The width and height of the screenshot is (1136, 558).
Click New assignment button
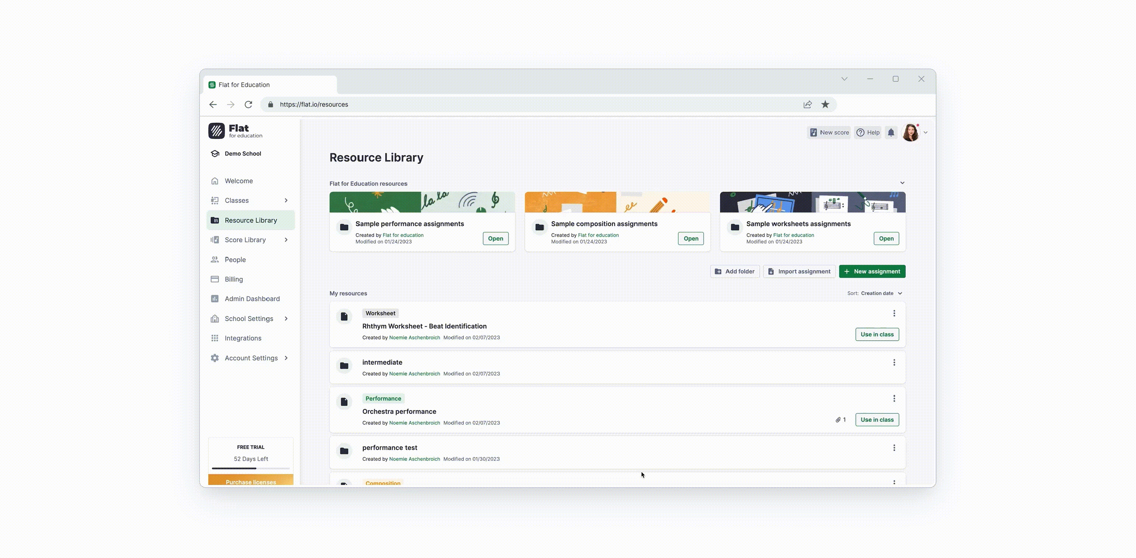point(872,271)
